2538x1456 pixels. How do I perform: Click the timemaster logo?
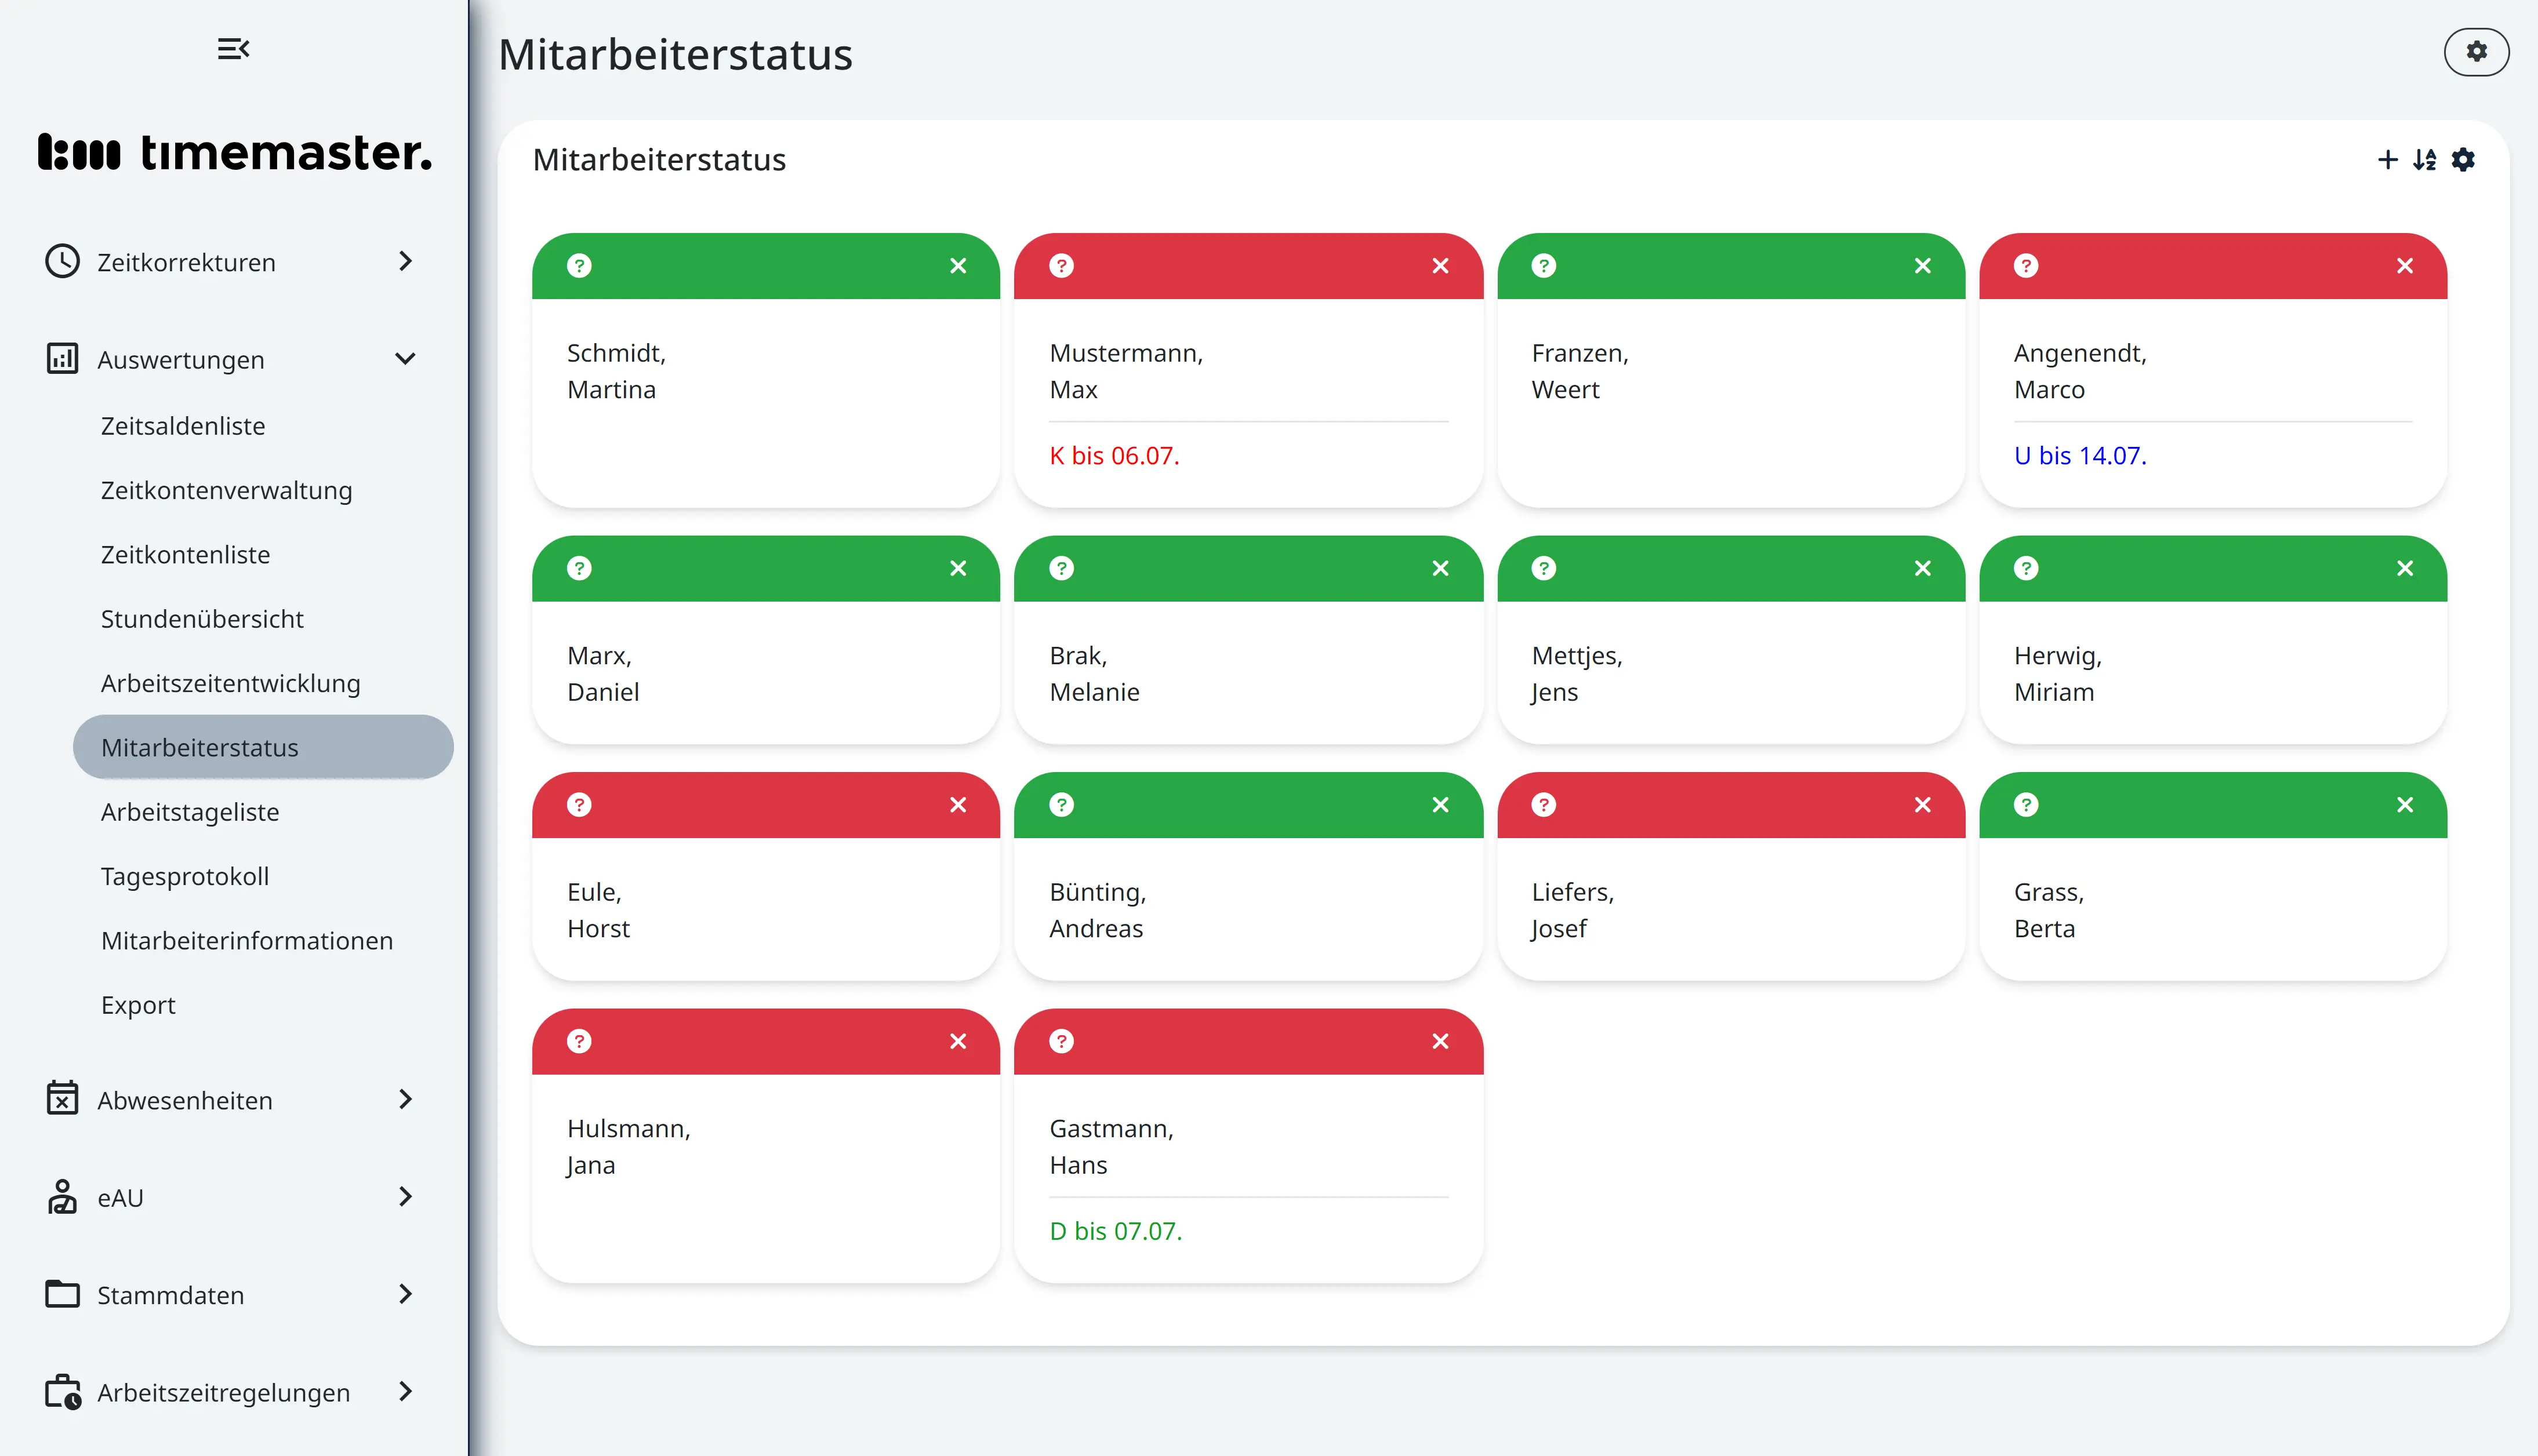pyautogui.click(x=235, y=152)
